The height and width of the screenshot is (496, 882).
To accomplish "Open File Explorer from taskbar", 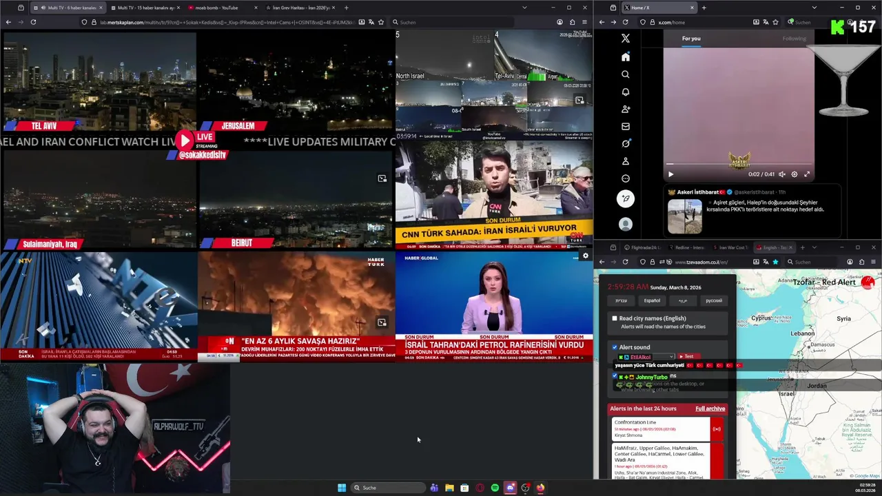I will tap(449, 488).
